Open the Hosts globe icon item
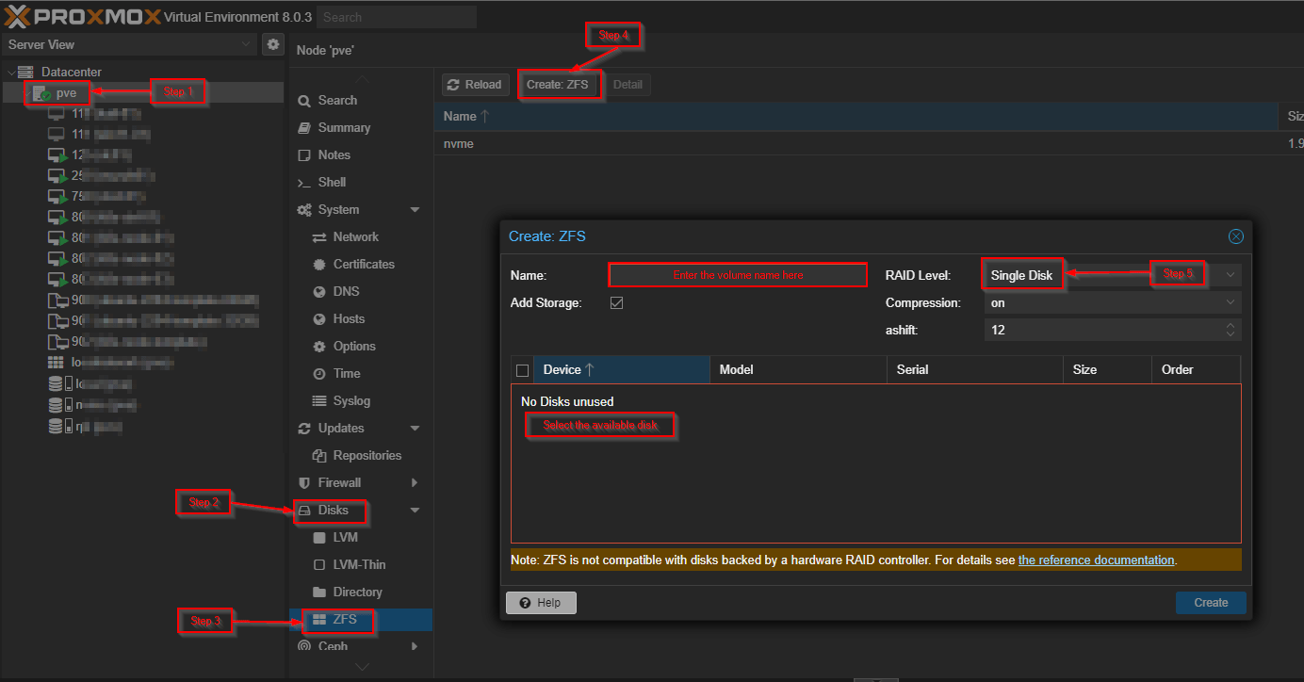The width and height of the screenshot is (1304, 682). (x=338, y=318)
